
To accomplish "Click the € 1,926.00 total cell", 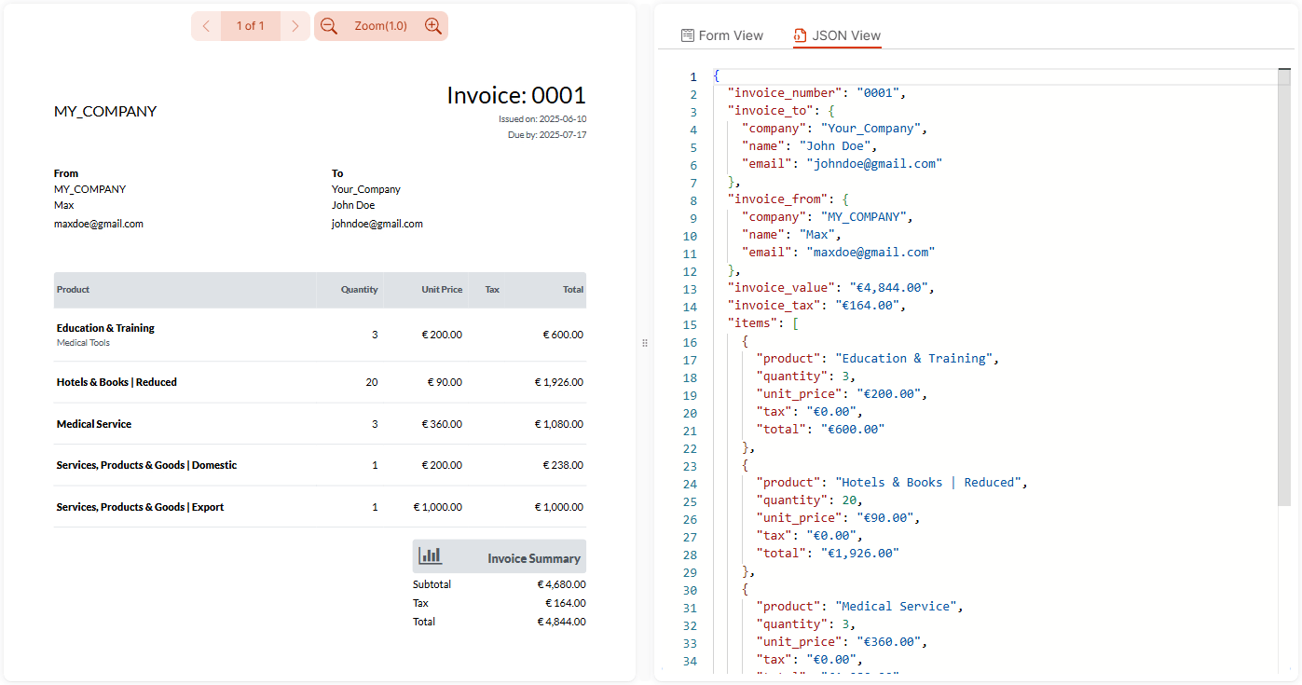I will click(559, 382).
